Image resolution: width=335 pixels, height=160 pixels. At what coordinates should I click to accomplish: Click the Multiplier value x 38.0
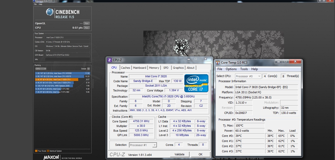141,126
